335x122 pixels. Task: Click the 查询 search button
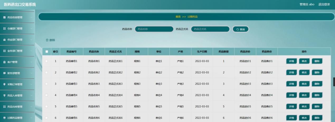coord(240,29)
